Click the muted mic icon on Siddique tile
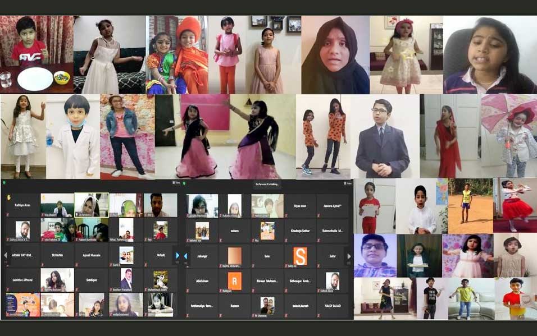 (77, 290)
